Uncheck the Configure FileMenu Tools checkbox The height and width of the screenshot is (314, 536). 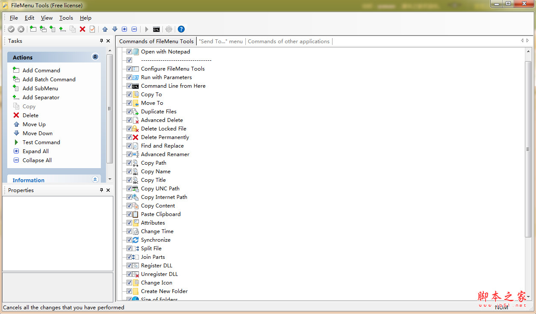129,69
